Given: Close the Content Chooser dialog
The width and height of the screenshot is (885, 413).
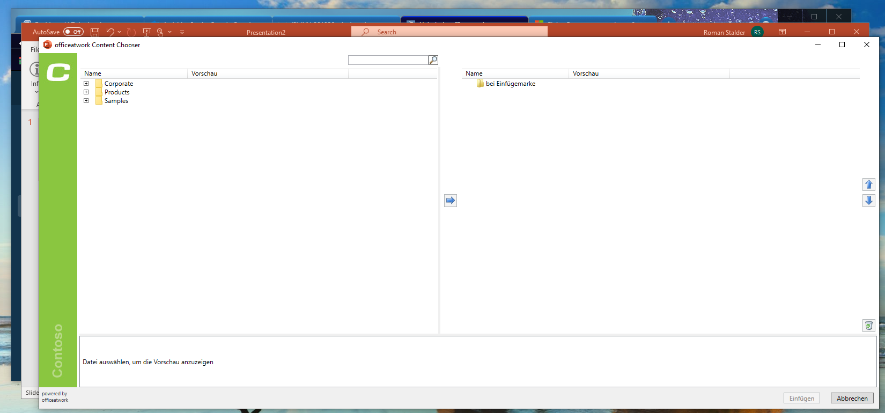Looking at the screenshot, I should (x=867, y=45).
